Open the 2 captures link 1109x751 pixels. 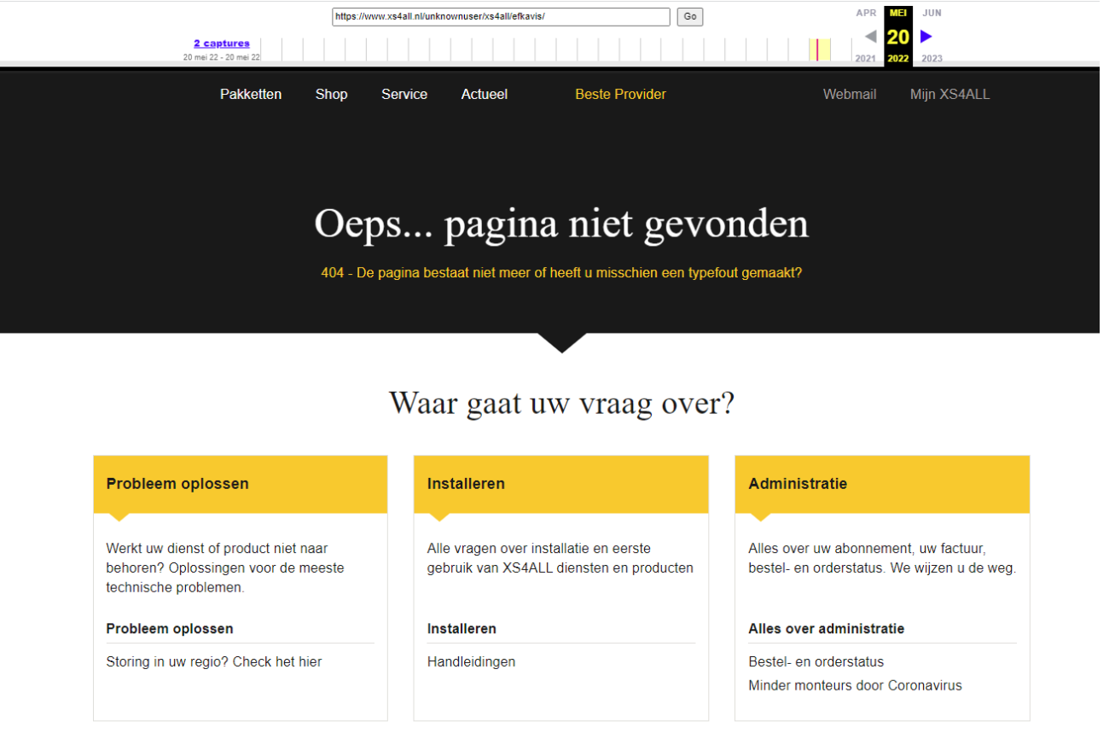(222, 44)
